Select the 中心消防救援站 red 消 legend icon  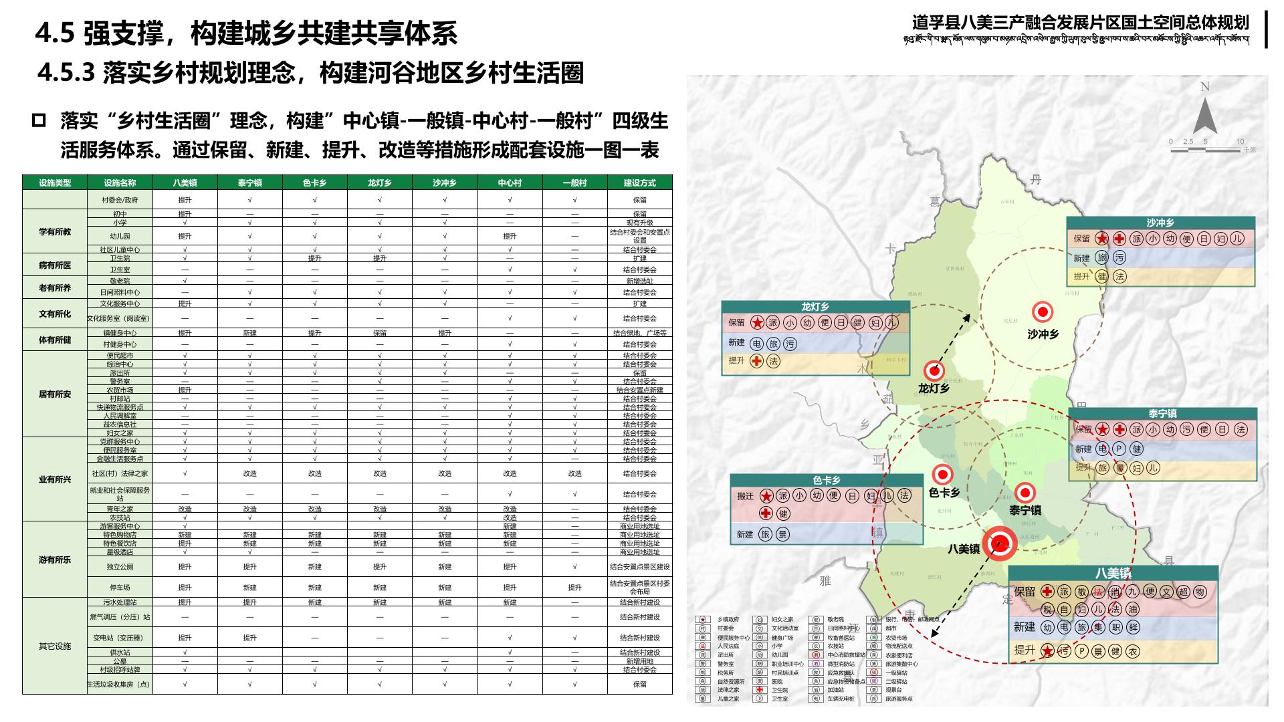click(x=816, y=654)
